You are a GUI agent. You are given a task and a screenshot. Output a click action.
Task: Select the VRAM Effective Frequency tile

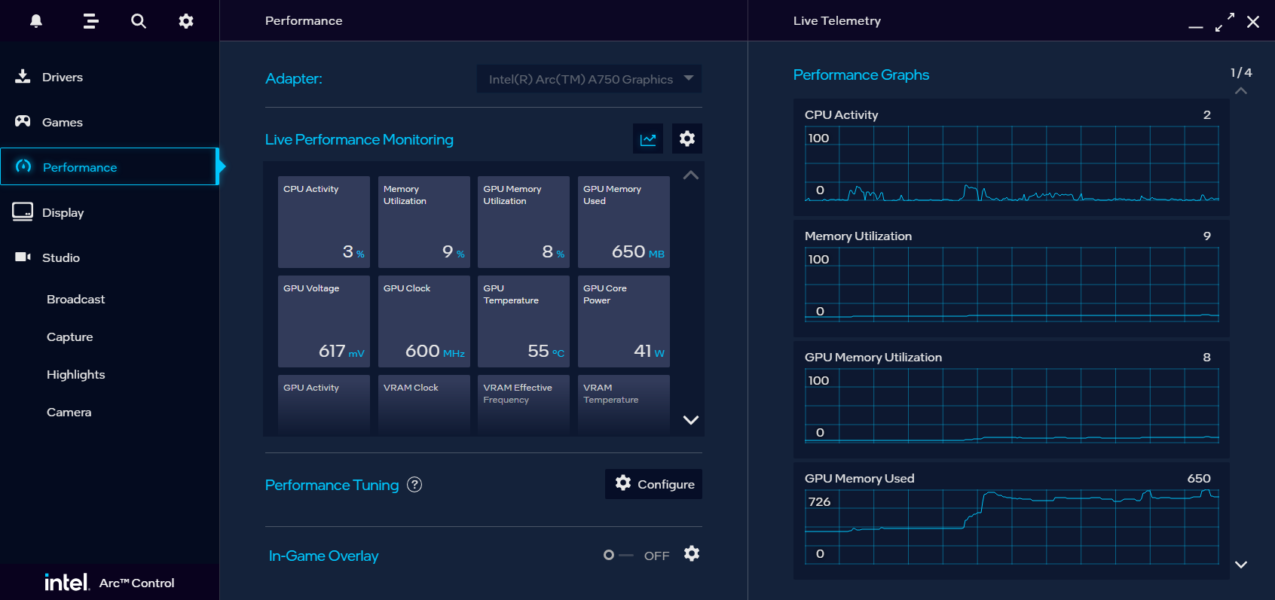click(x=524, y=404)
